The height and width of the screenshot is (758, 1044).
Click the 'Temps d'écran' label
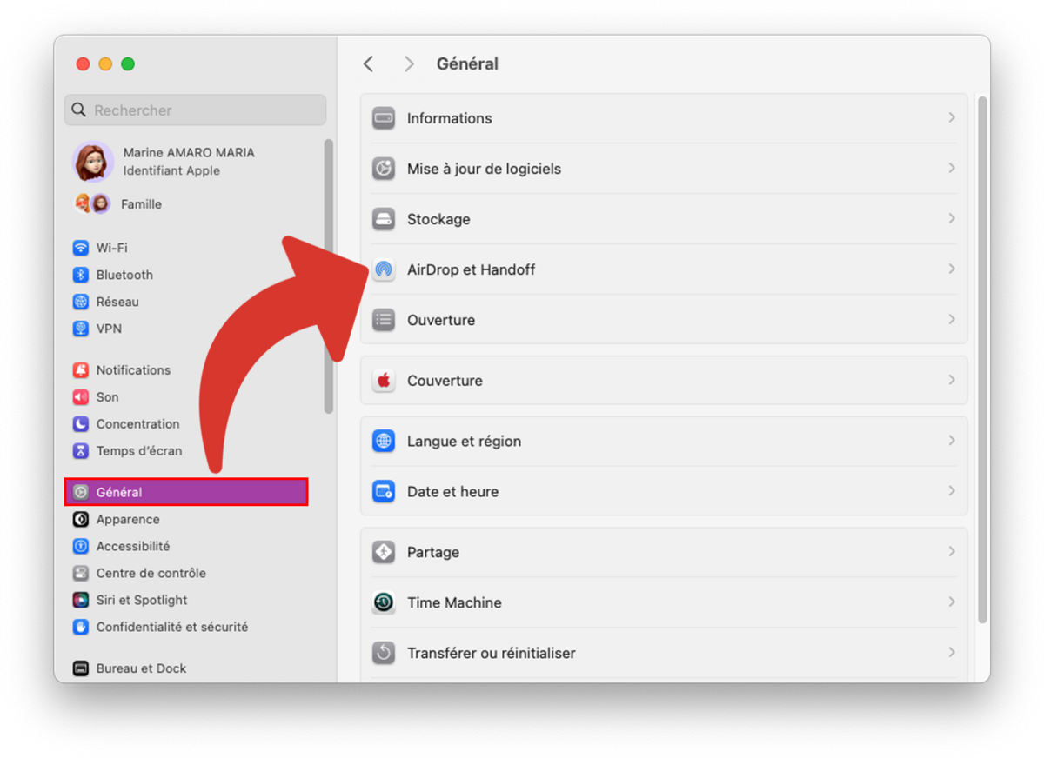[x=139, y=451]
